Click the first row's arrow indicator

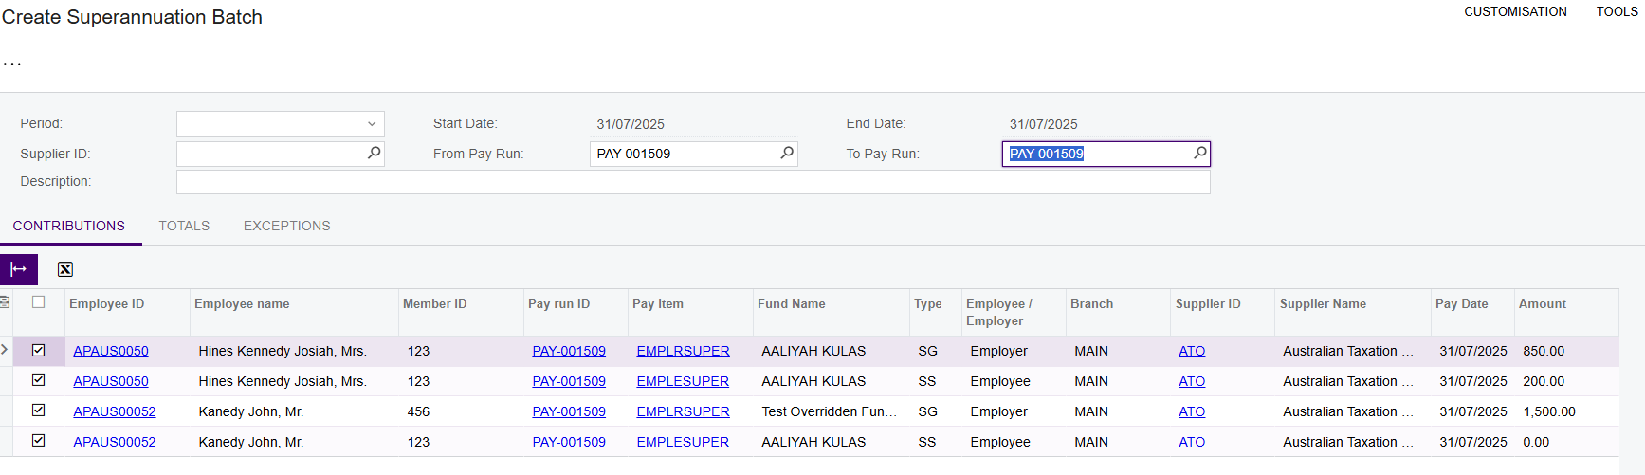pos(5,350)
